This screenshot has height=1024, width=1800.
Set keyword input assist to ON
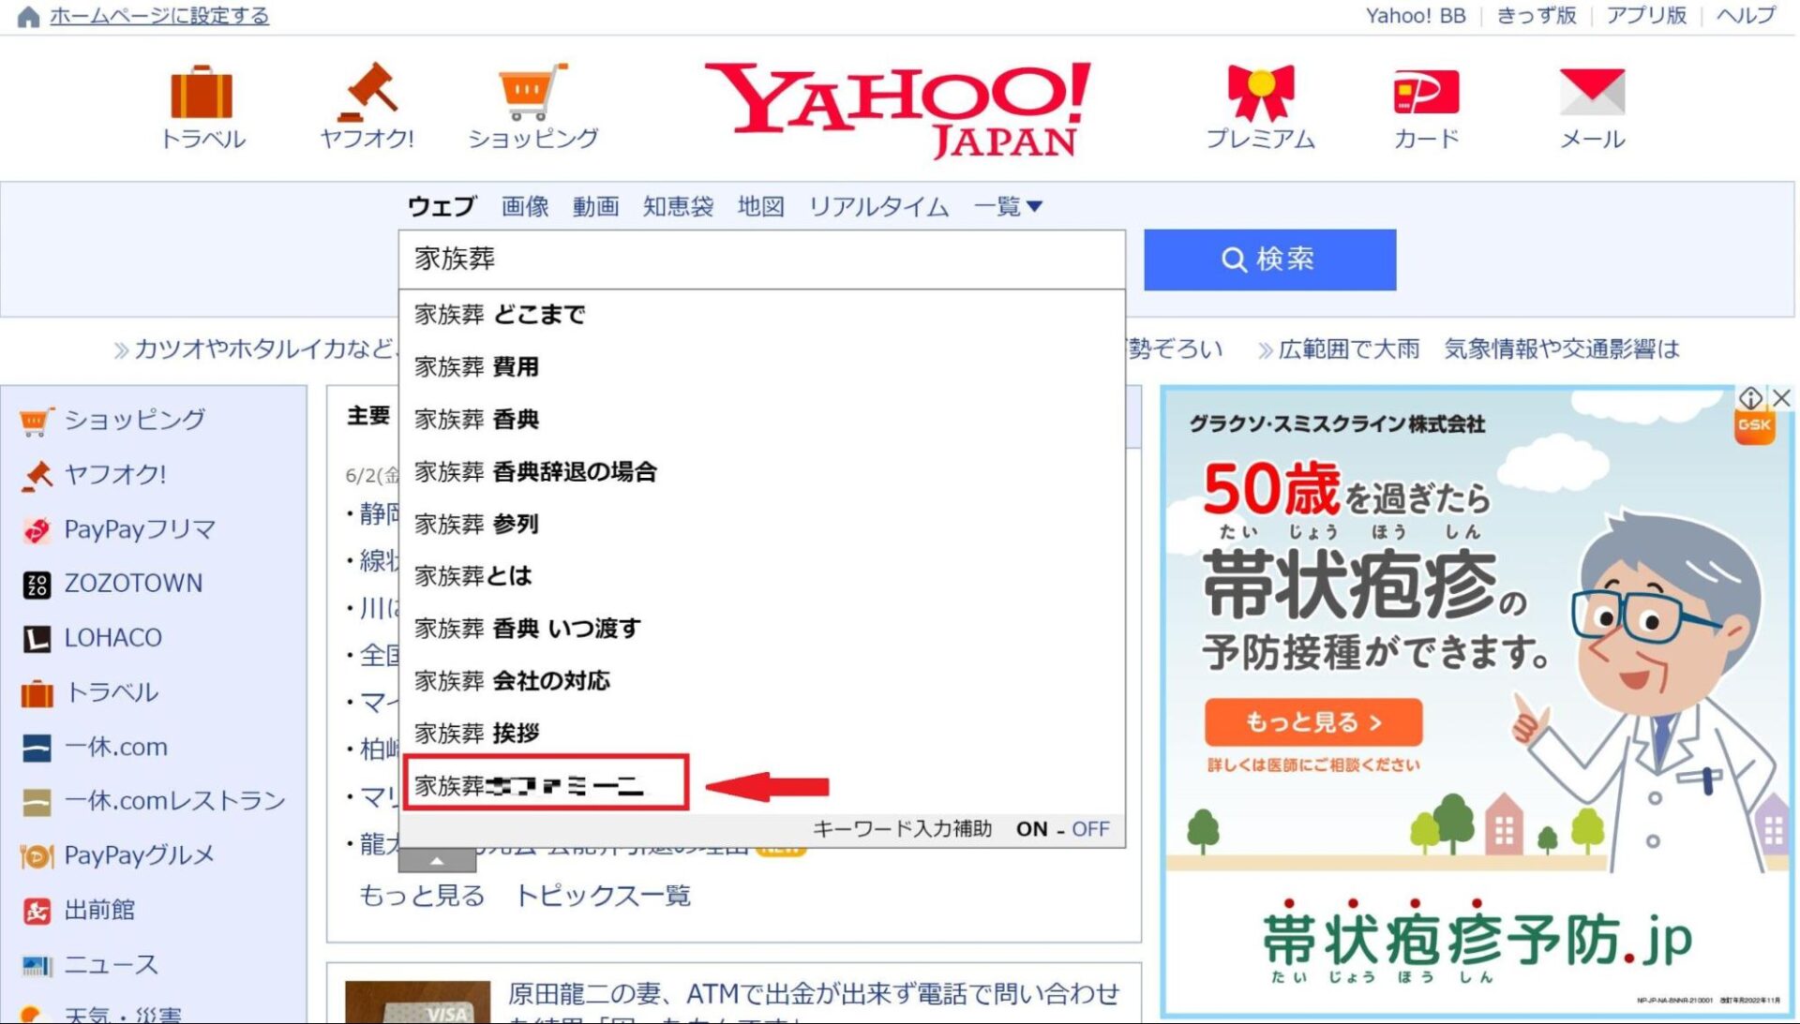click(1031, 829)
